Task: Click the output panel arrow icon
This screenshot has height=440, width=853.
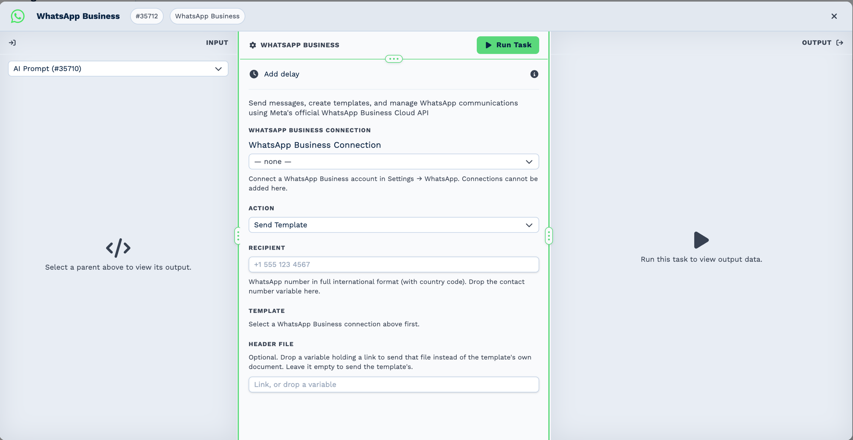Action: click(840, 43)
